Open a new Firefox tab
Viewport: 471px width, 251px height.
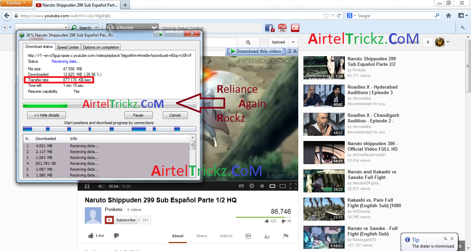125,5
